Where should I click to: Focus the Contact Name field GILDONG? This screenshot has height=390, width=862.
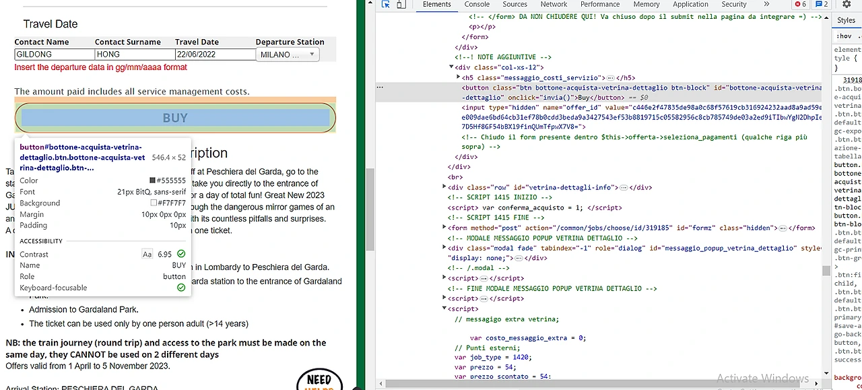[x=55, y=55]
